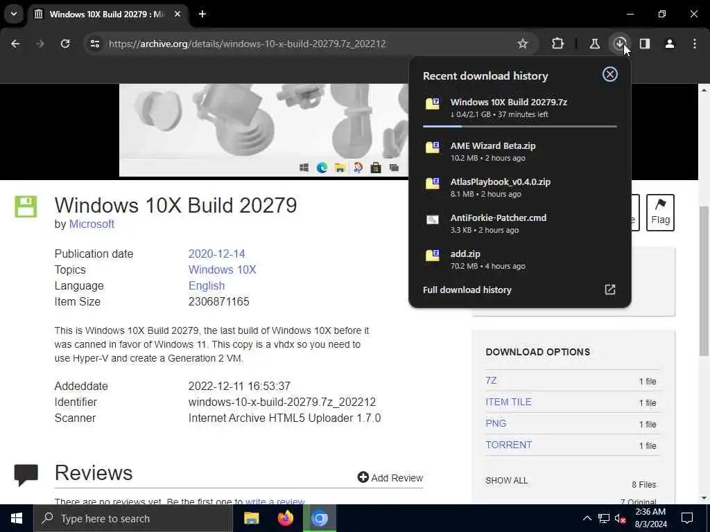Image resolution: width=710 pixels, height=532 pixels.
Task: Open add.zip download entry
Action: tap(519, 260)
